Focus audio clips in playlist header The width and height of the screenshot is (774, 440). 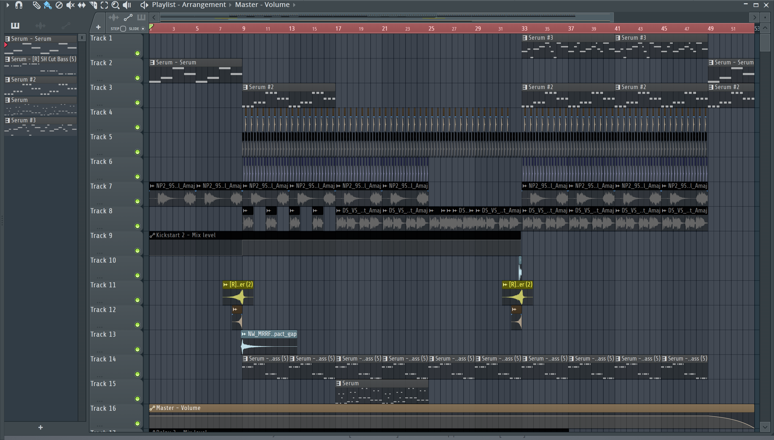(113, 17)
